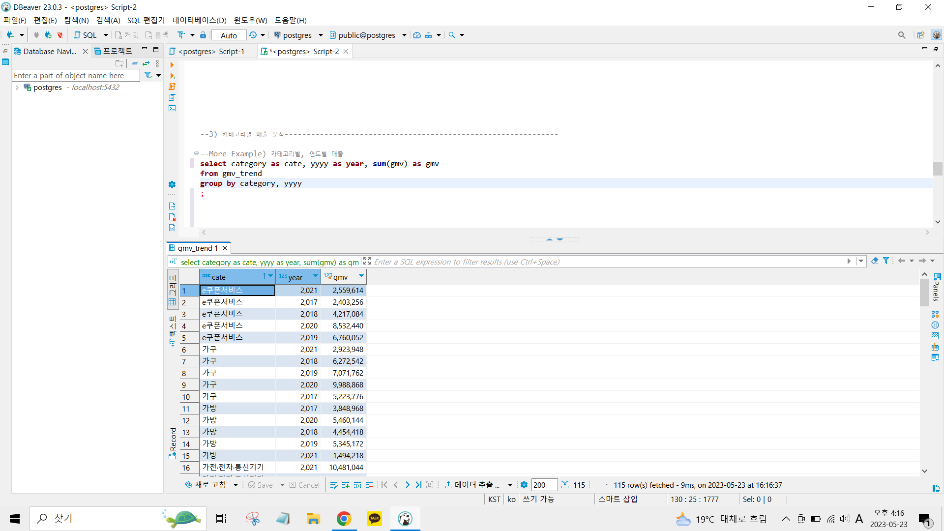Expand the postgres connection tree node
The height and width of the screenshot is (531, 944).
pyautogui.click(x=17, y=88)
